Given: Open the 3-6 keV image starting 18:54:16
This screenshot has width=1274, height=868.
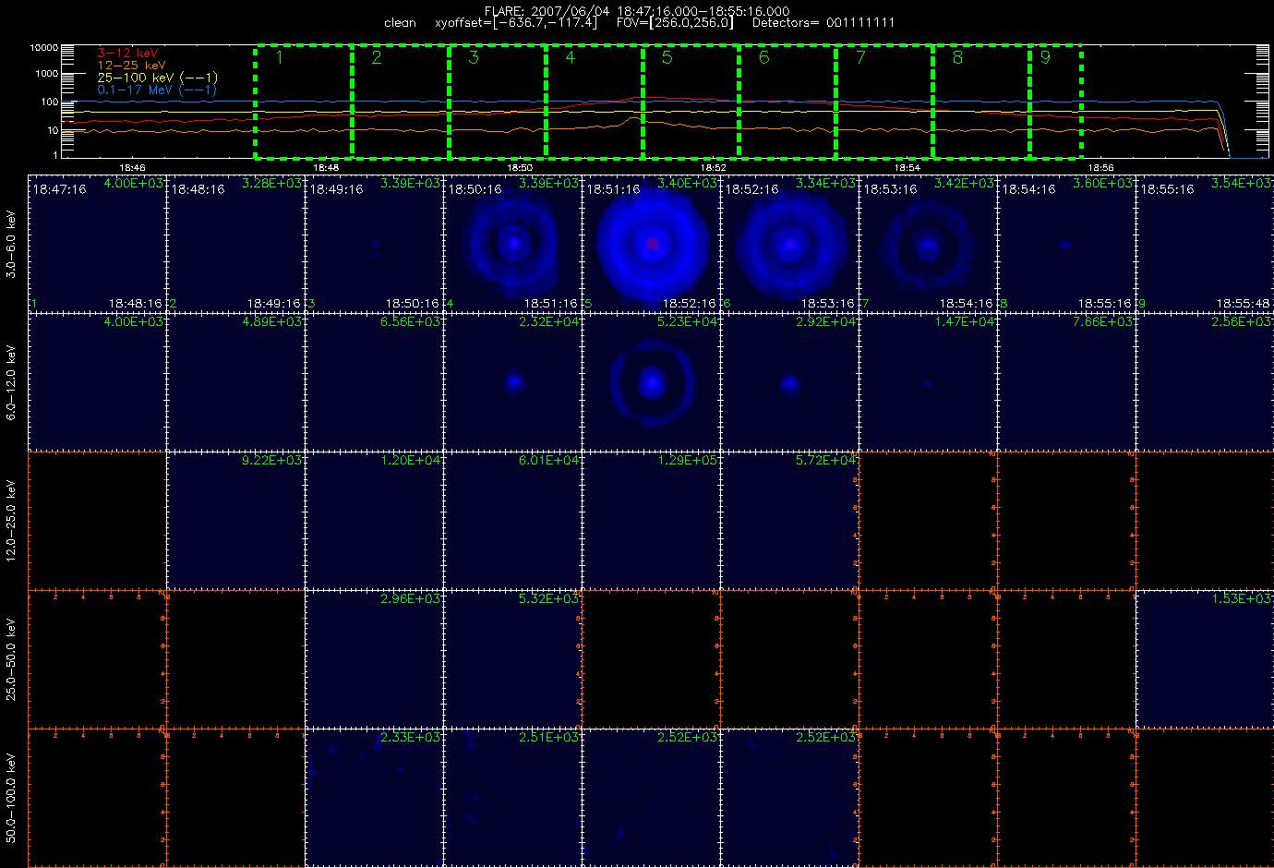Looking at the screenshot, I should 1067,244.
